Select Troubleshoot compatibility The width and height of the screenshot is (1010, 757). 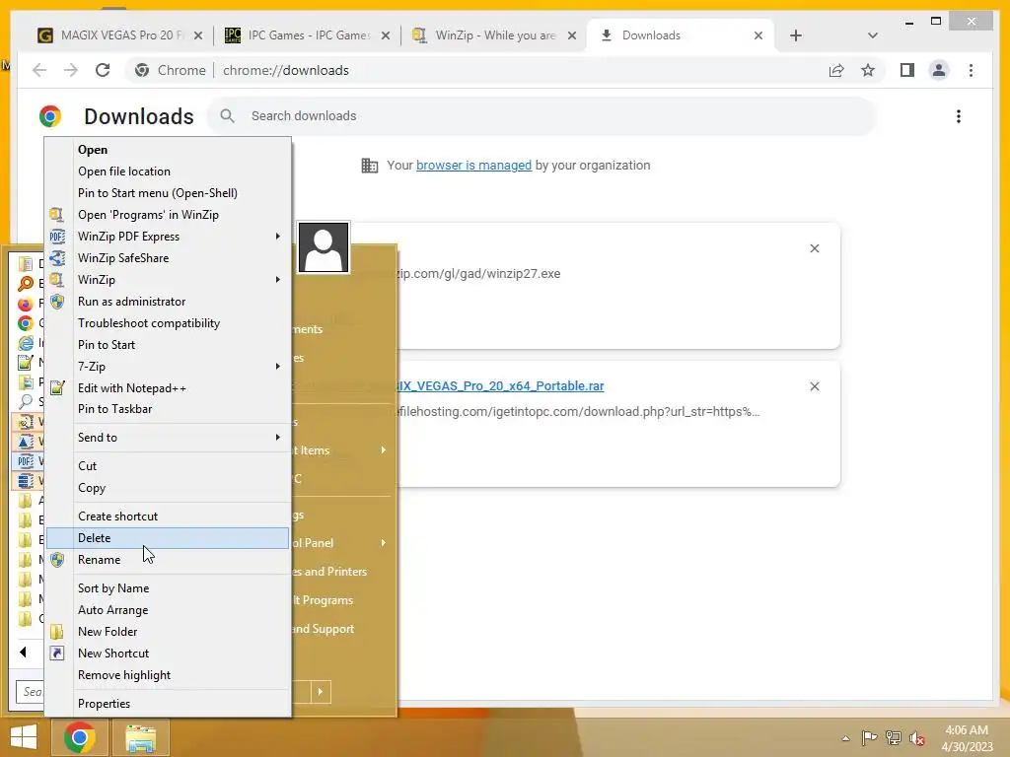click(x=168, y=322)
